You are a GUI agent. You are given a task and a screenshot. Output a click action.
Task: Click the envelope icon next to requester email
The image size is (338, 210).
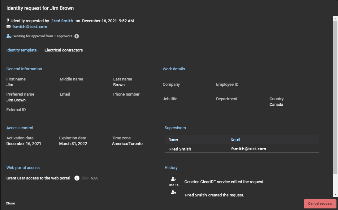tap(8, 27)
